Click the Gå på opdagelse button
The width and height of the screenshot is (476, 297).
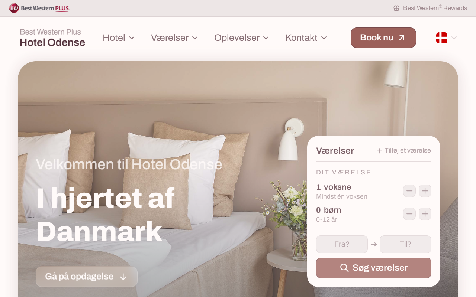coord(87,277)
